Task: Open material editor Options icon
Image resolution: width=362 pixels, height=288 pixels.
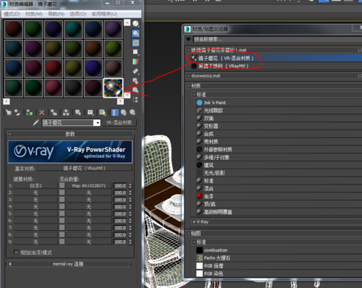Action: 135,80
